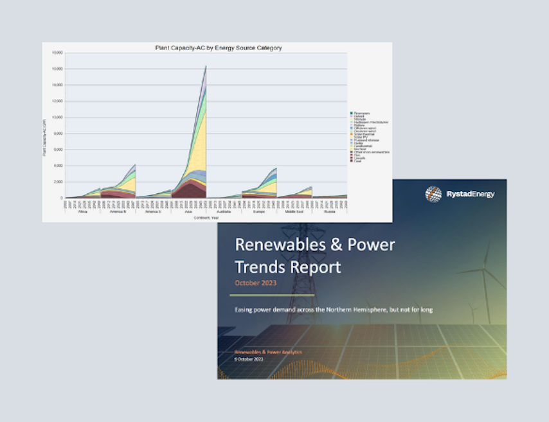Image resolution: width=549 pixels, height=422 pixels.
Task: Click the 'Europe' continent axis label
Action: pos(259,212)
